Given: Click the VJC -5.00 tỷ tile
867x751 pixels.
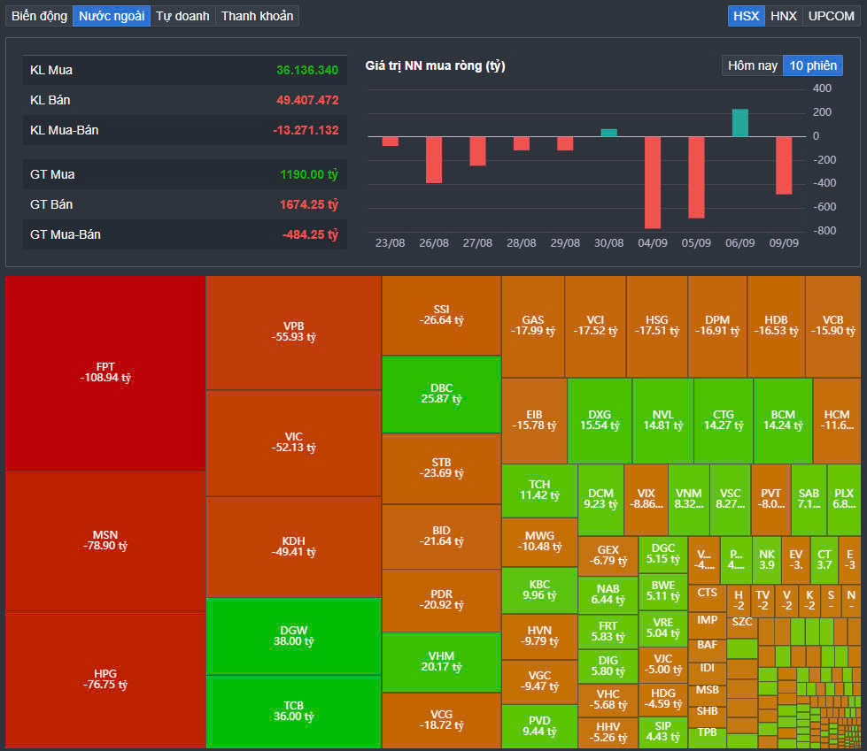Looking at the screenshot, I should pyautogui.click(x=663, y=664).
